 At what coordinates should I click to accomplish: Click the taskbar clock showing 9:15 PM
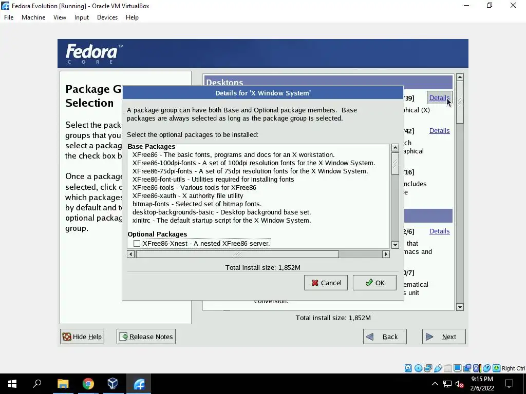pyautogui.click(x=482, y=384)
